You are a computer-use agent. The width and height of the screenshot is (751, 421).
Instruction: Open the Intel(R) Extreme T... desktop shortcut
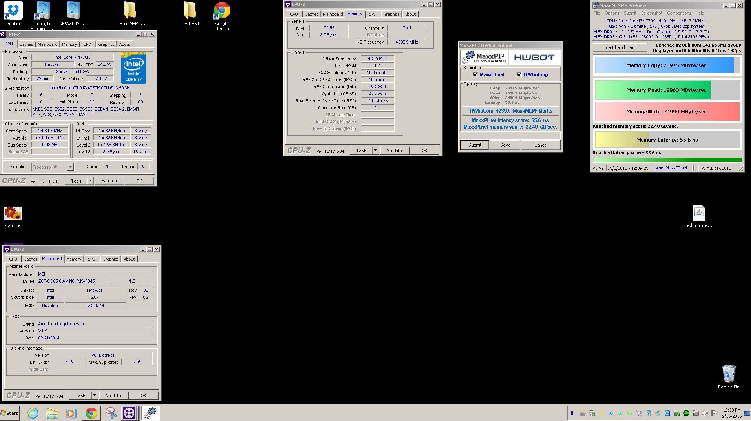pyautogui.click(x=43, y=15)
